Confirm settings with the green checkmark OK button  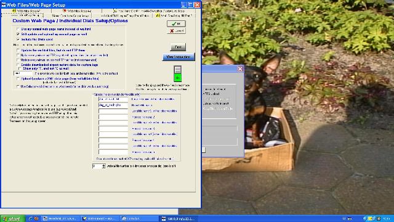(176, 23)
